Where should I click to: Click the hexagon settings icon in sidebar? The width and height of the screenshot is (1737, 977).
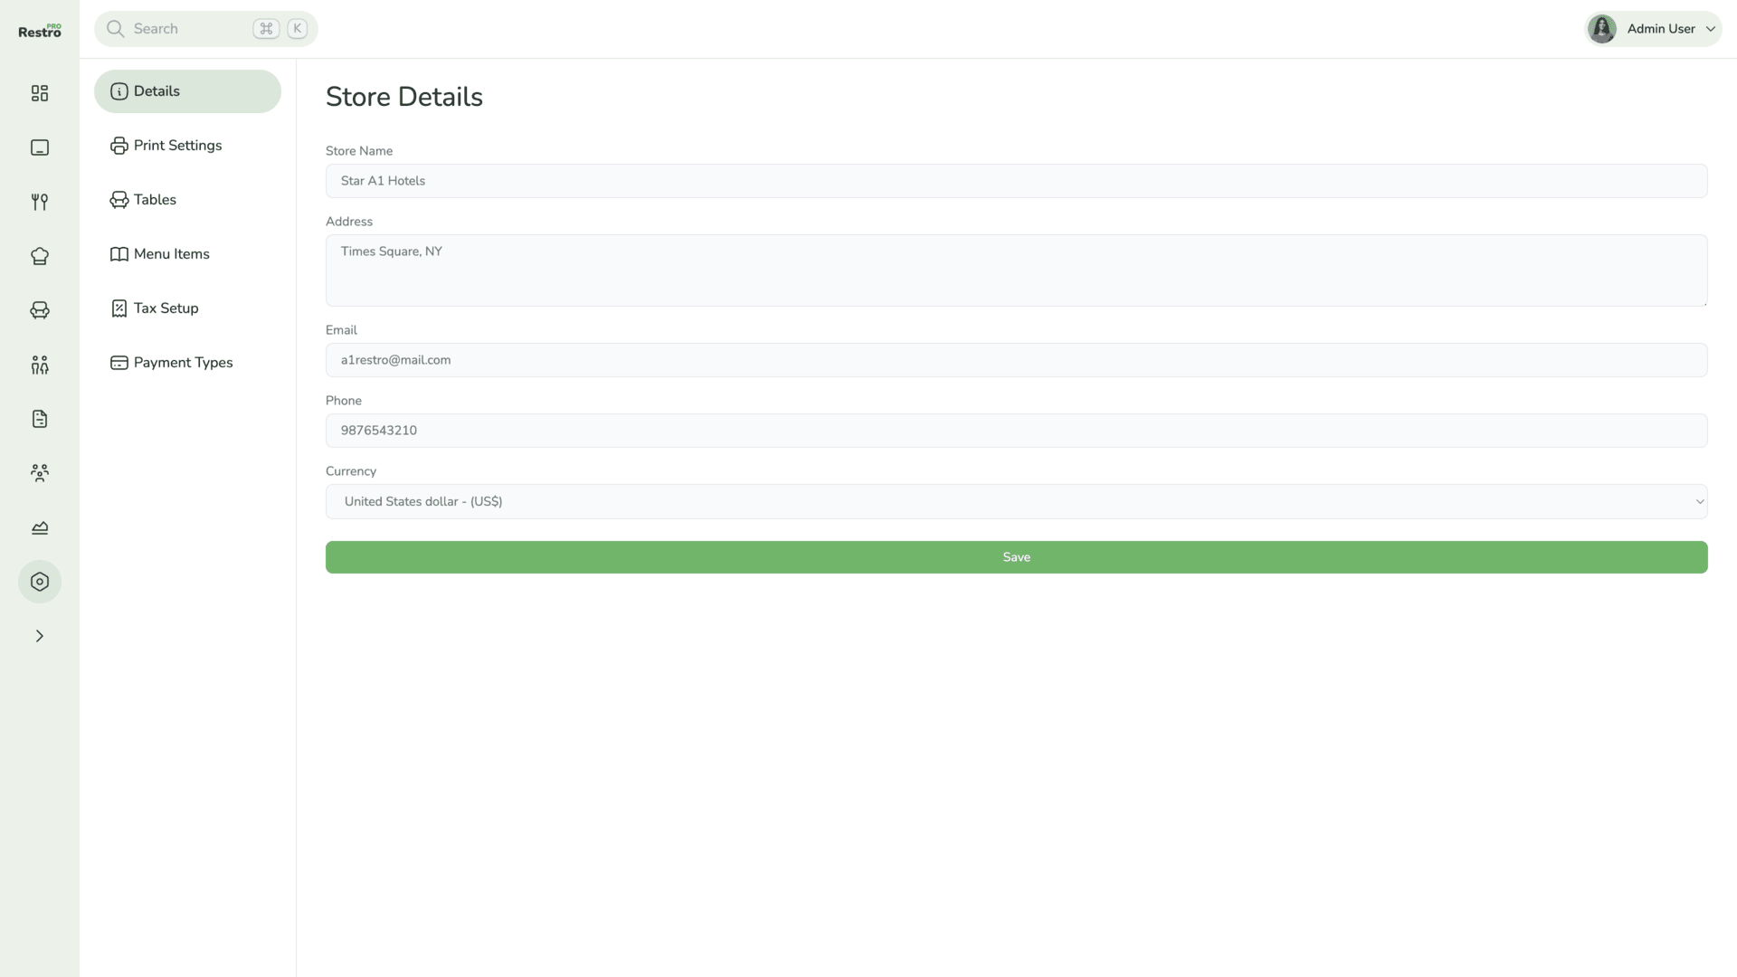(x=40, y=582)
